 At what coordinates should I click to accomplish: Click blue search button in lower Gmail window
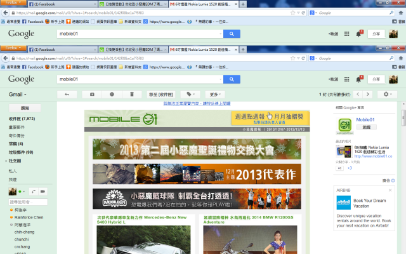tap(232, 79)
